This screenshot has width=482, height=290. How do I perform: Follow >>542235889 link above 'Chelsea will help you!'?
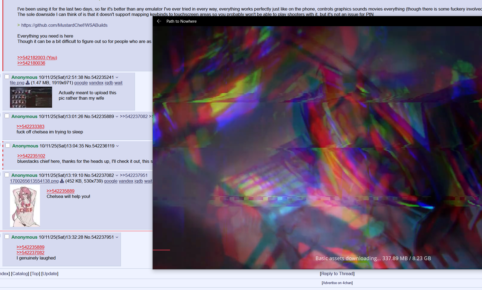60,191
